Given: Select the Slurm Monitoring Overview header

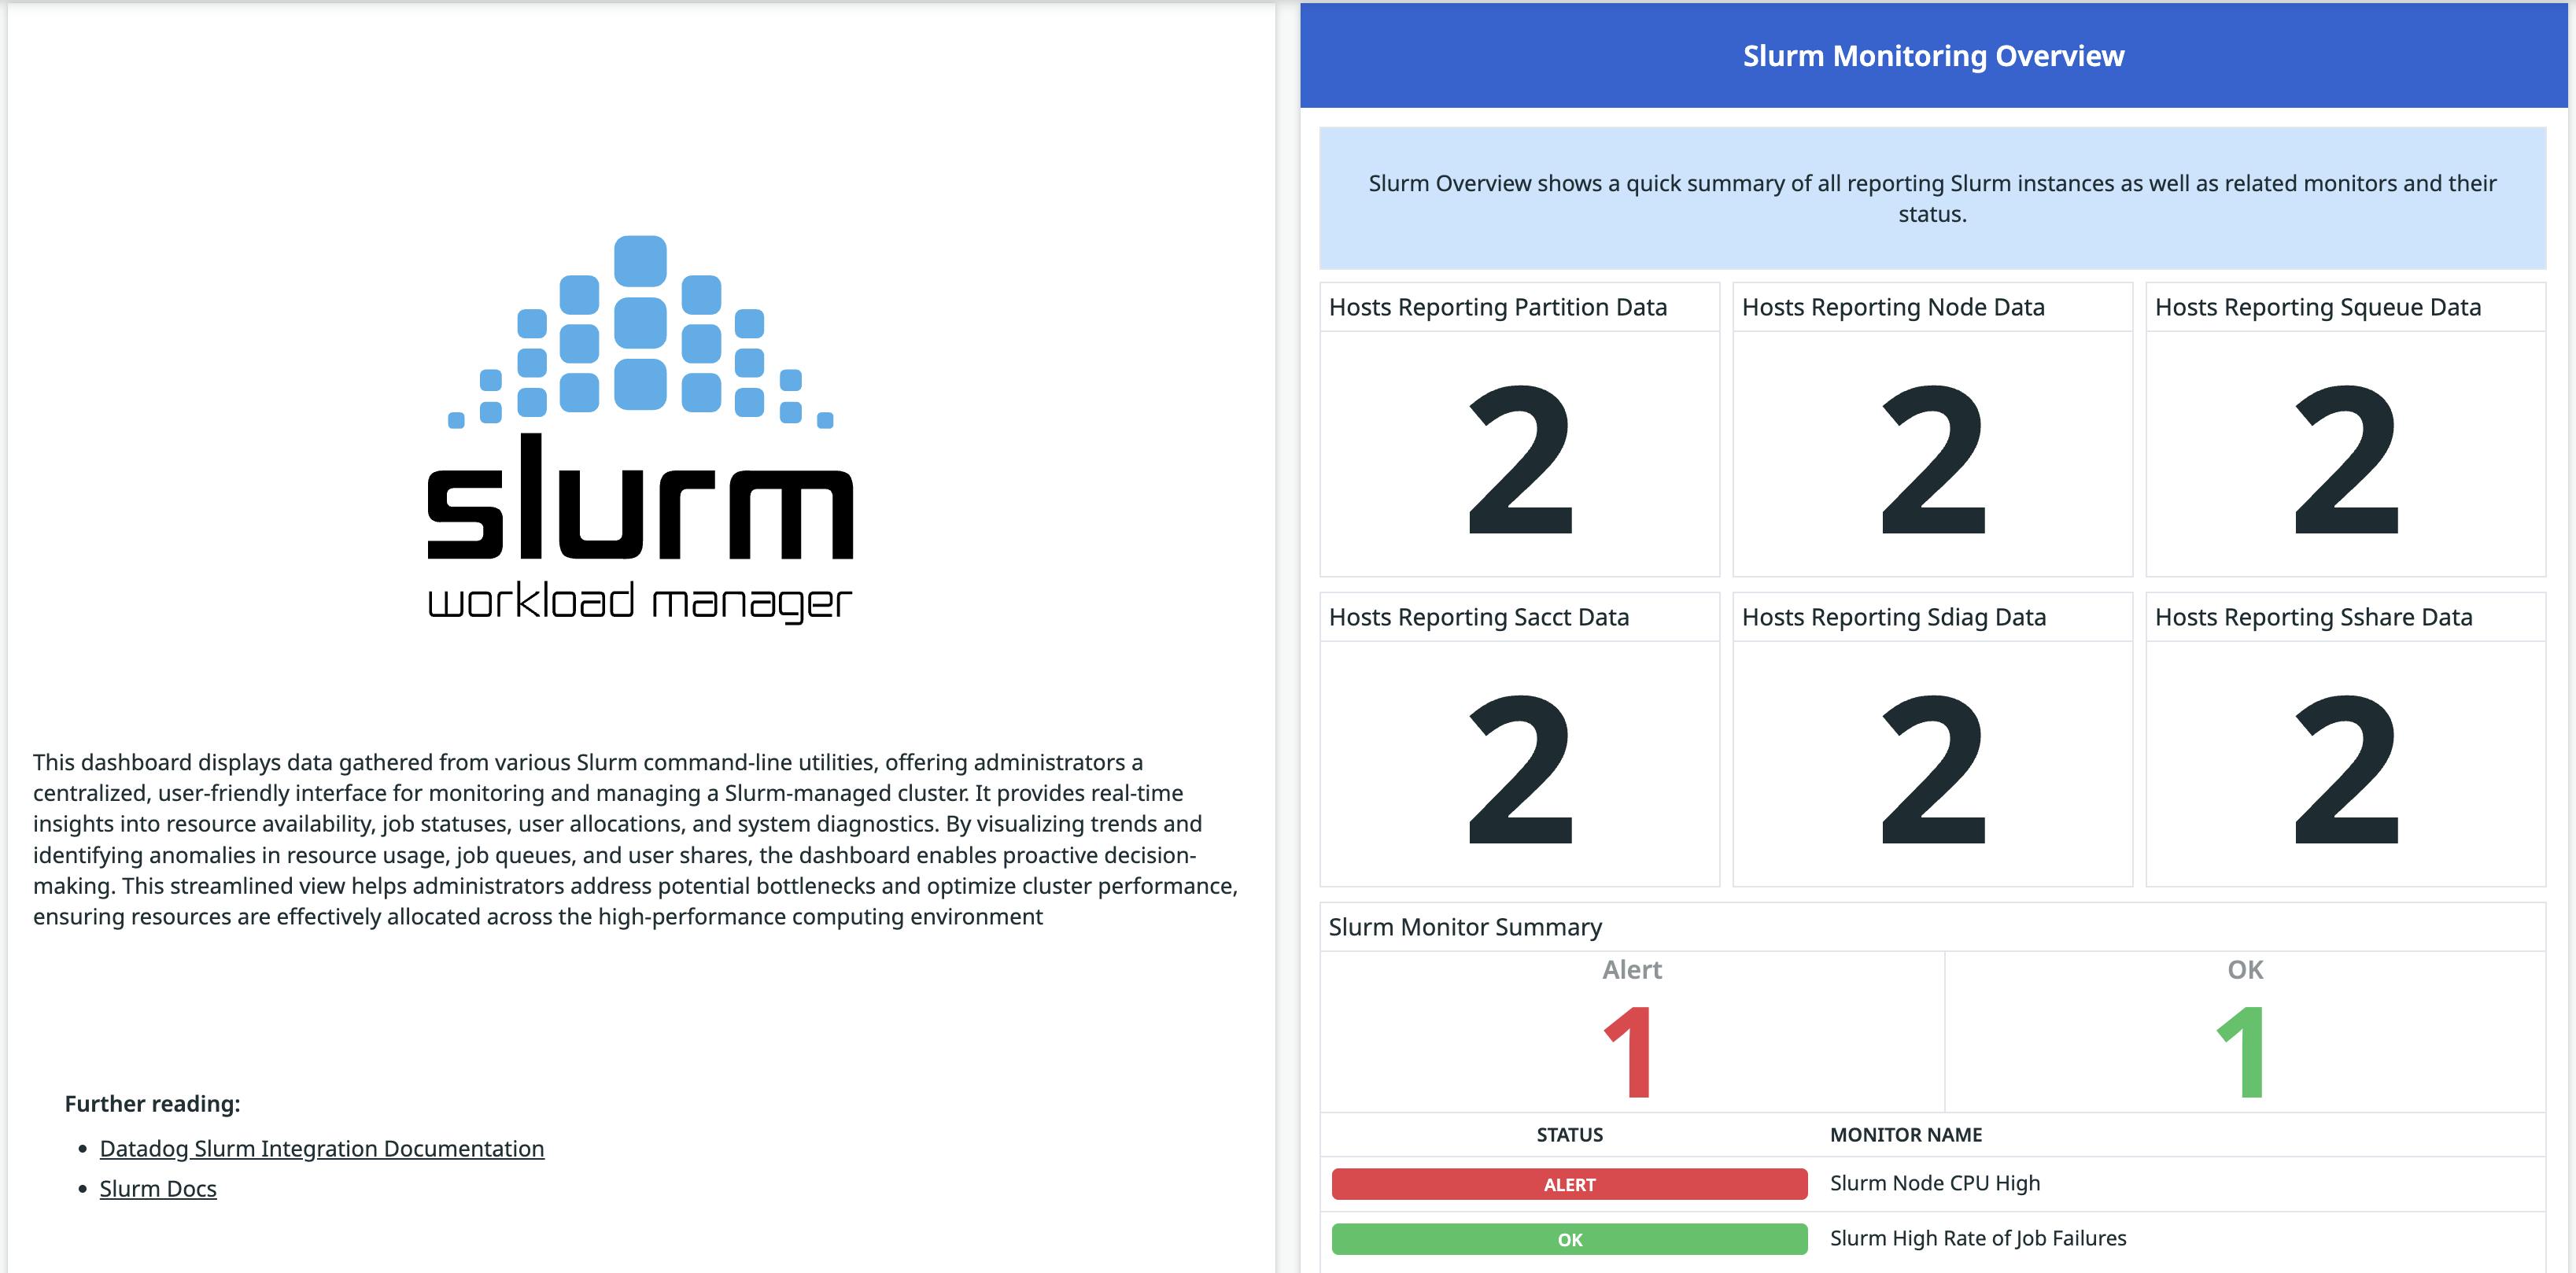Looking at the screenshot, I should 1933,56.
